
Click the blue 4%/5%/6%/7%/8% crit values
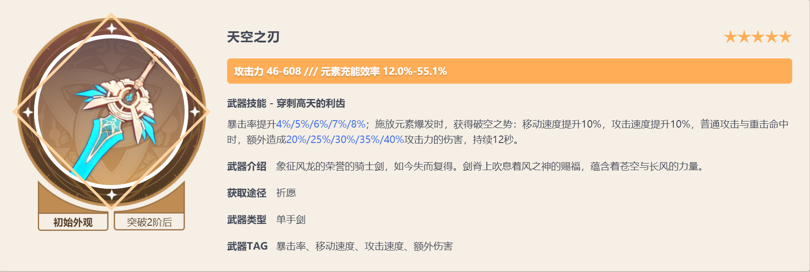pyautogui.click(x=321, y=124)
